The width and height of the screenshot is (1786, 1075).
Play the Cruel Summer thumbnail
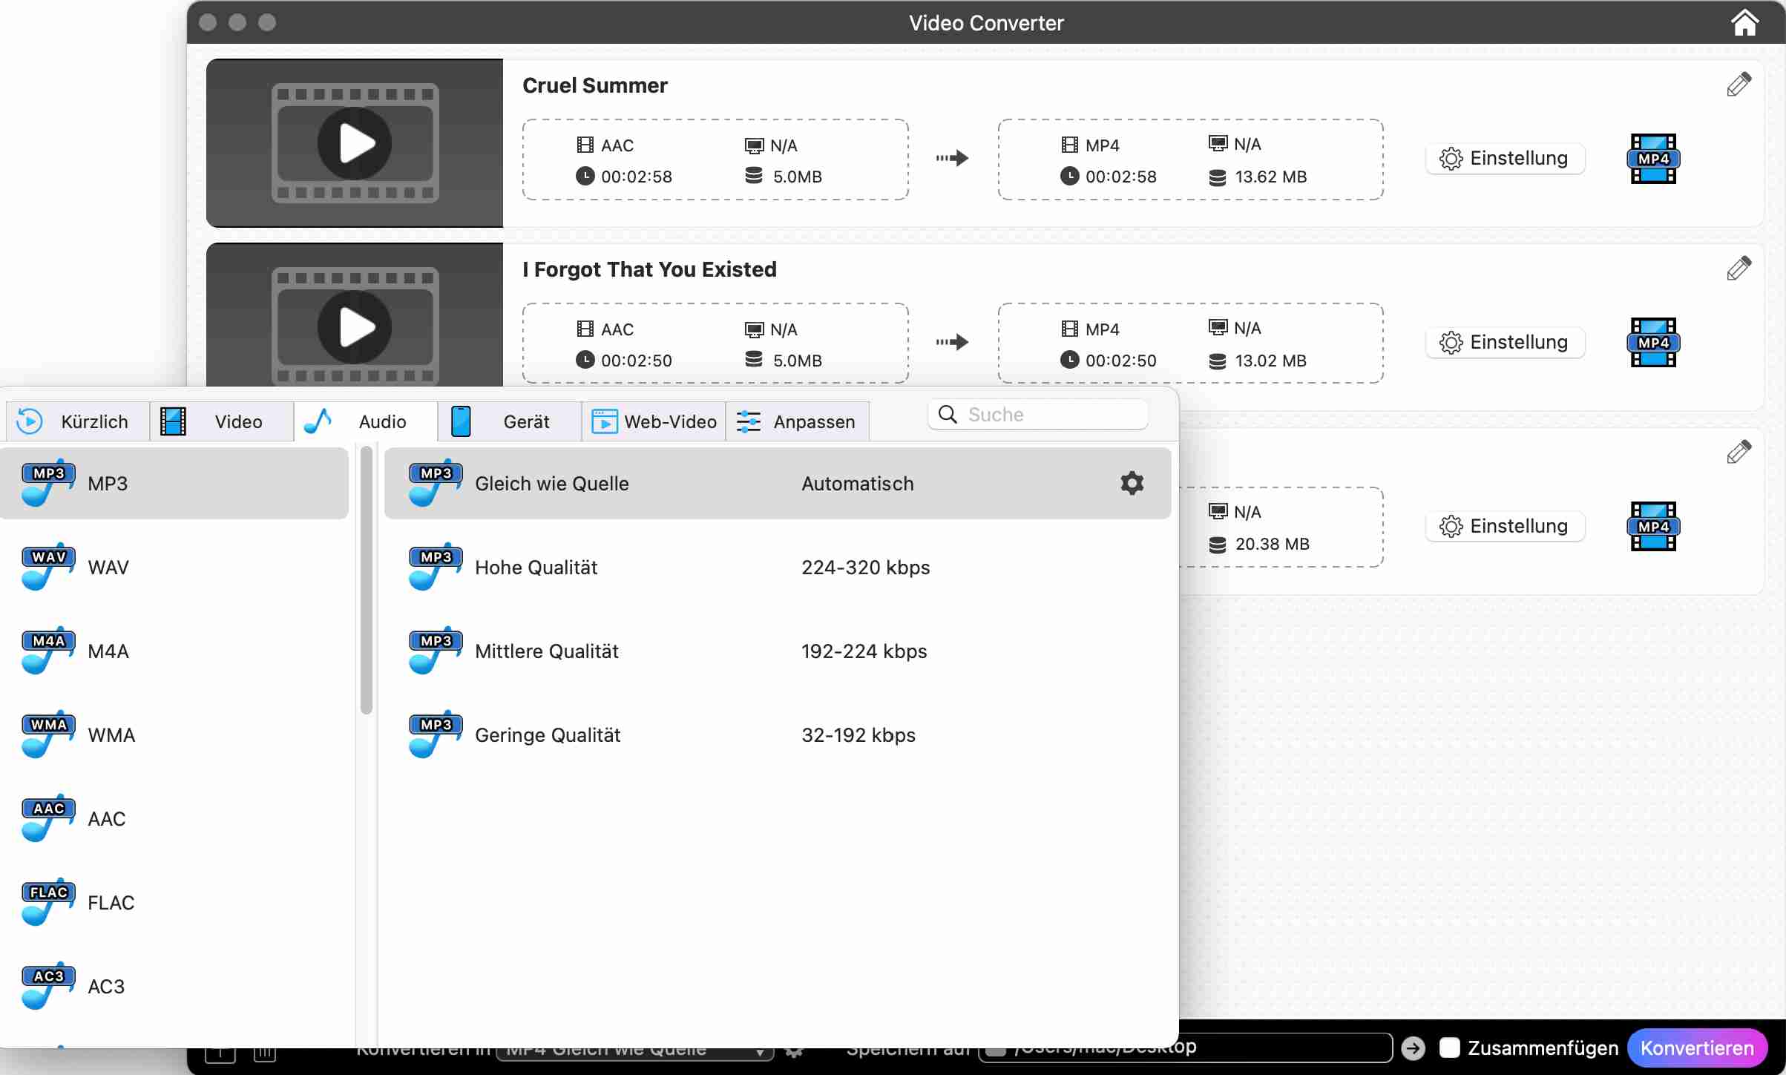click(355, 143)
